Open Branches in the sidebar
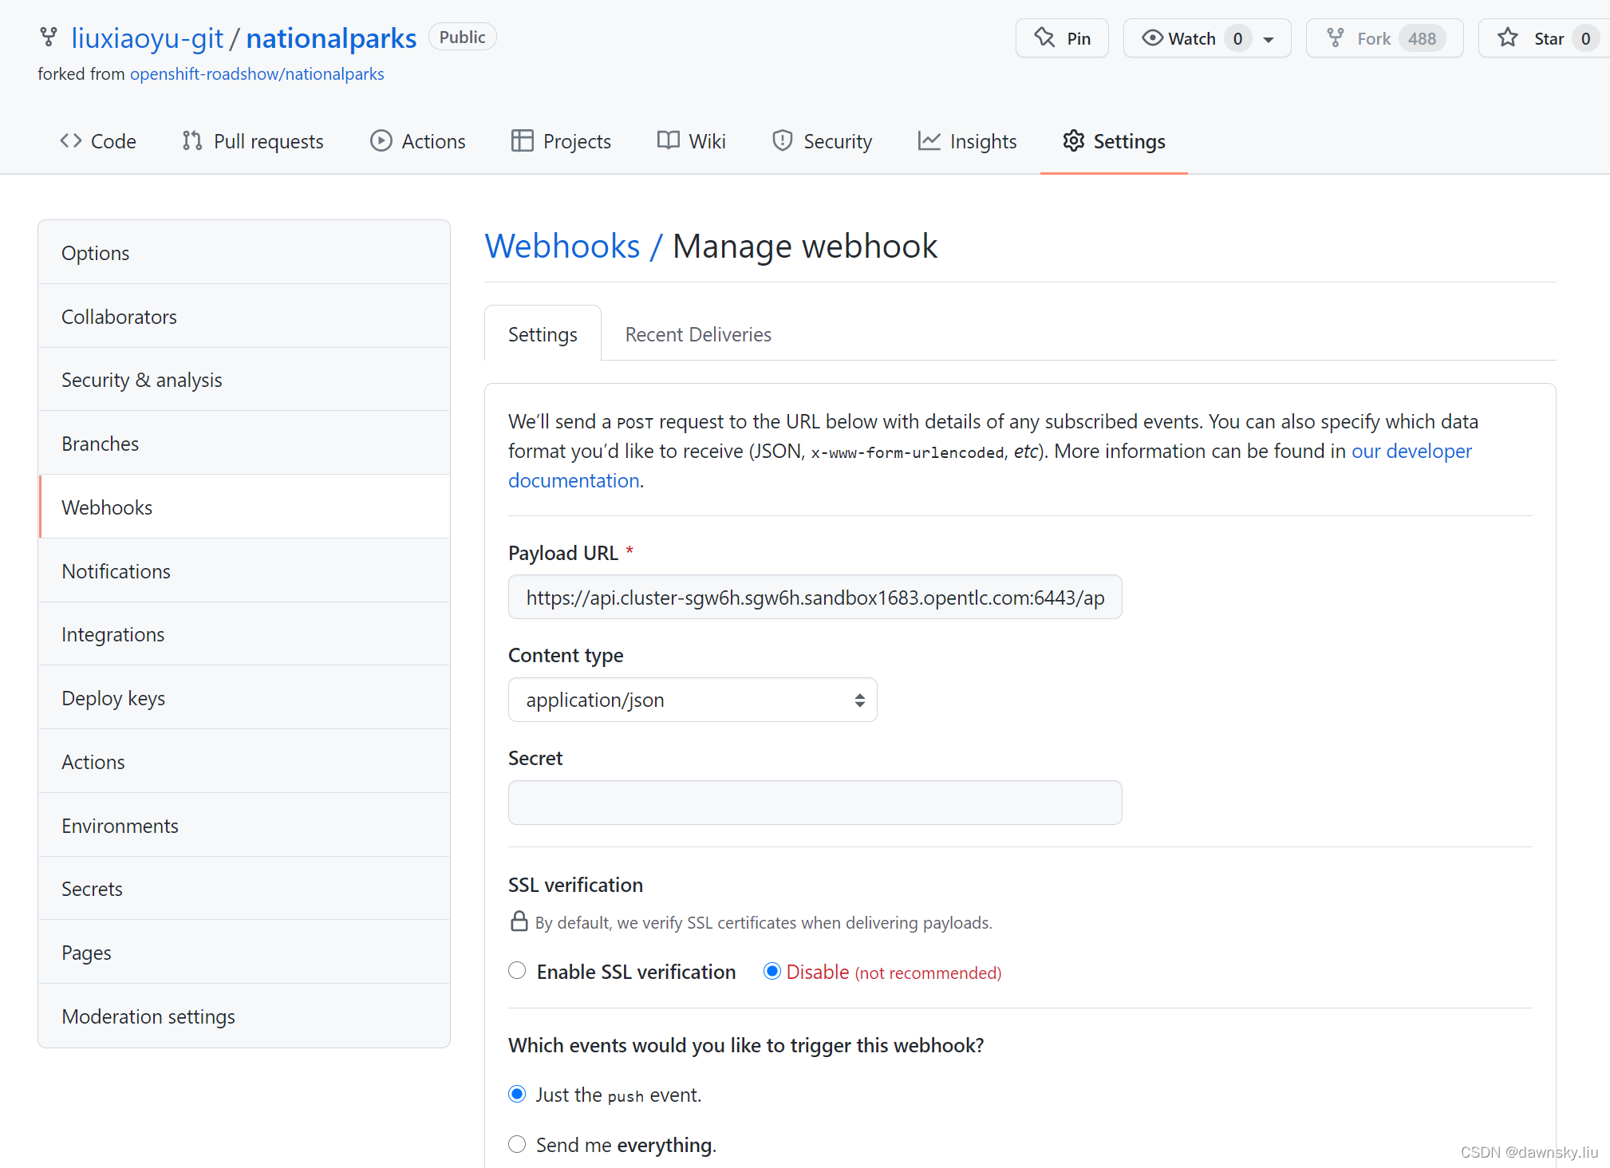The width and height of the screenshot is (1610, 1168). pos(244,443)
